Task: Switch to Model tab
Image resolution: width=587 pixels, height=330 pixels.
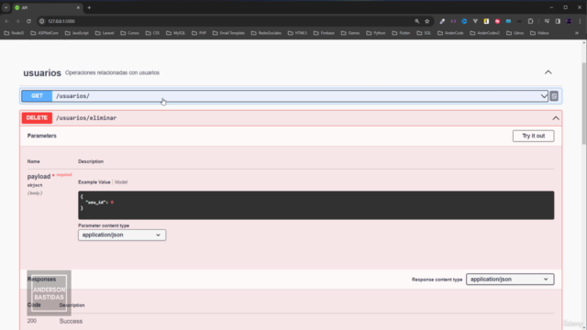Action: tap(121, 182)
